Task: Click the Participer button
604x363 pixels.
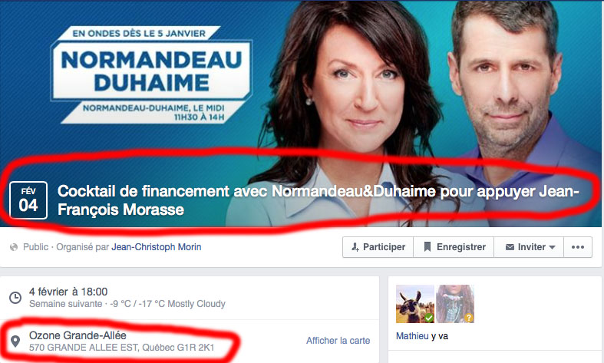Action: [x=378, y=247]
